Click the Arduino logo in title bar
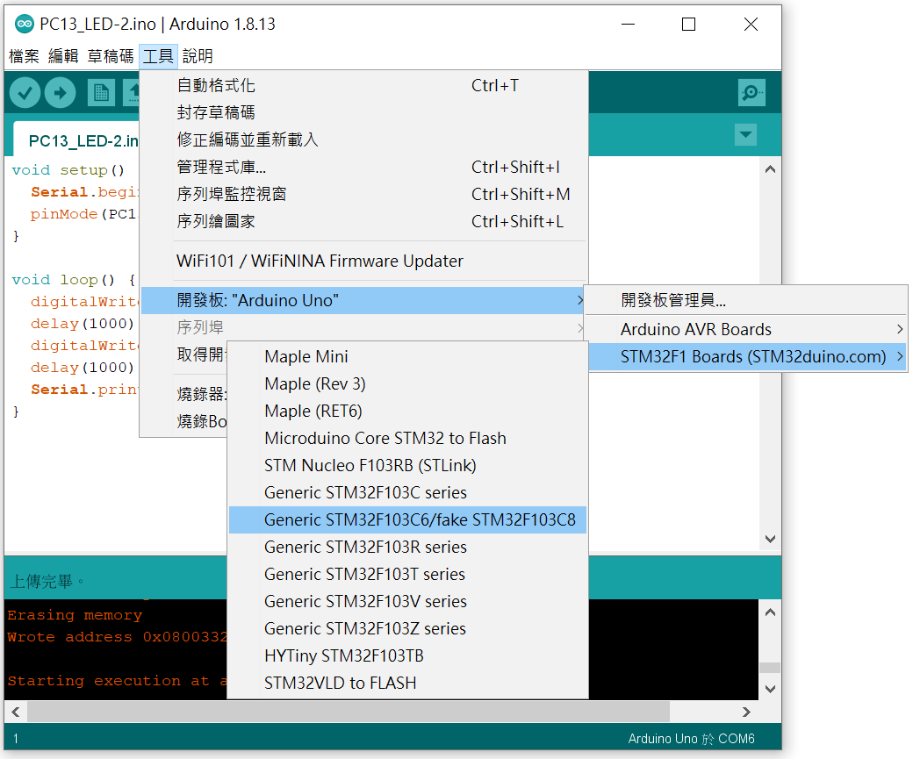 pyautogui.click(x=25, y=24)
